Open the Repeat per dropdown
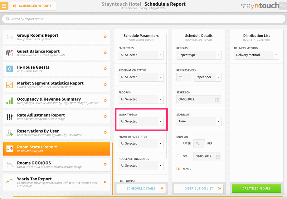287x199 pixels. pos(207,77)
